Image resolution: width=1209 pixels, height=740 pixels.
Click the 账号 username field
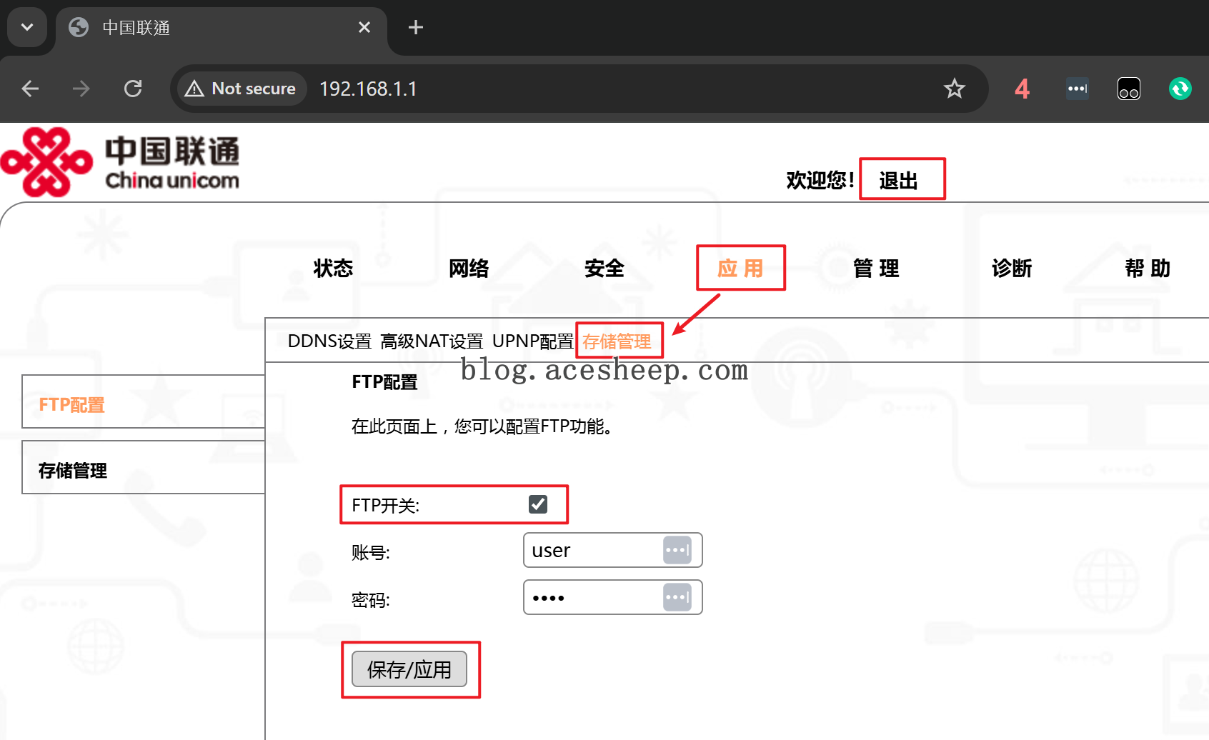[612, 550]
